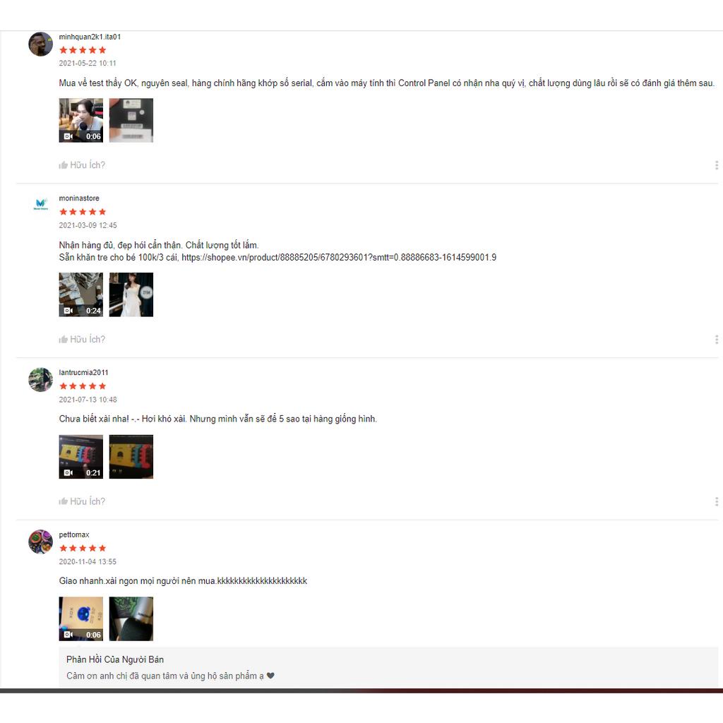723x723 pixels.
Task: Mark moninastore's review as helpful
Action: pyautogui.click(x=82, y=340)
